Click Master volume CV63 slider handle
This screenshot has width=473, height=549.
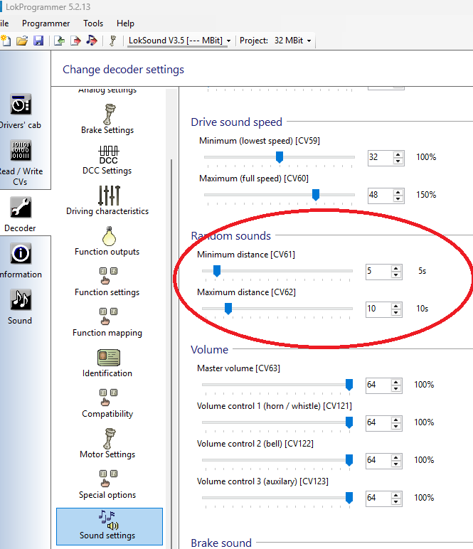tap(349, 384)
